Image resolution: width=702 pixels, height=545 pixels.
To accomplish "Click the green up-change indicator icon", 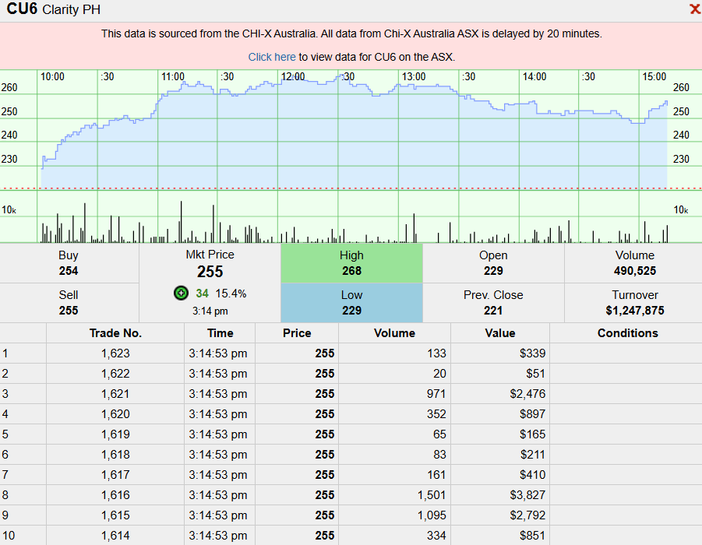I will coord(181,294).
